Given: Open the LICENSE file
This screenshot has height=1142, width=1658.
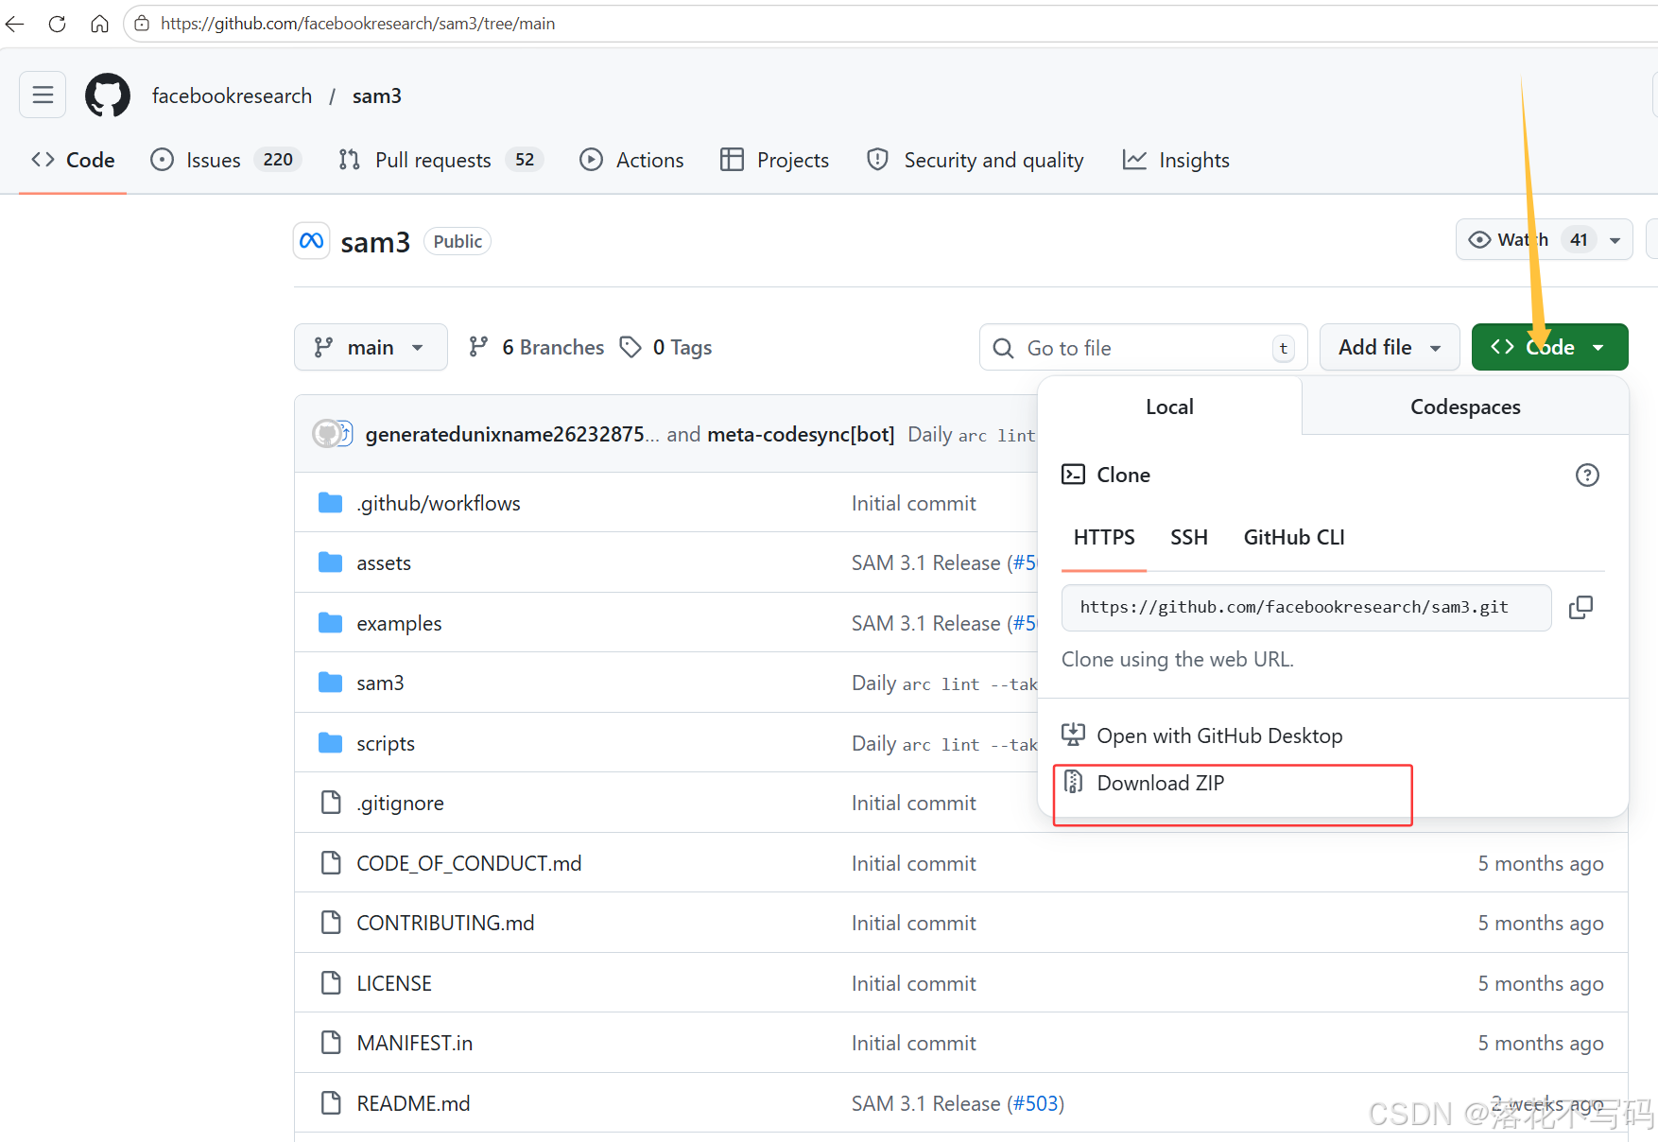Looking at the screenshot, I should click(x=394, y=983).
